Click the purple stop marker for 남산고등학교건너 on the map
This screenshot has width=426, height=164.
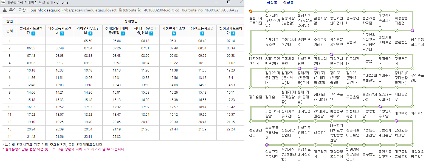pyautogui.click(x=413, y=30)
